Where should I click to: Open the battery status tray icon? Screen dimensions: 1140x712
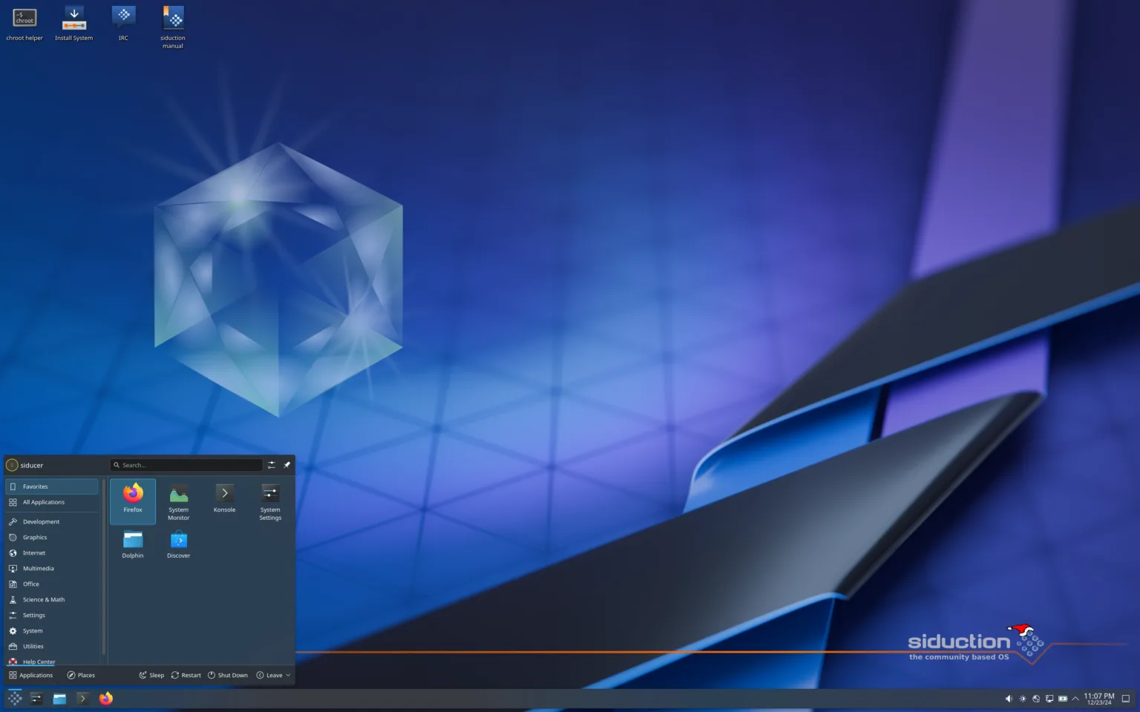pos(1063,699)
